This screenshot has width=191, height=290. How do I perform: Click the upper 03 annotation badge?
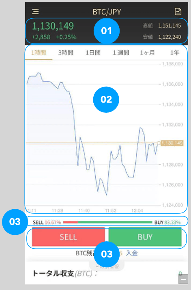tap(15, 222)
